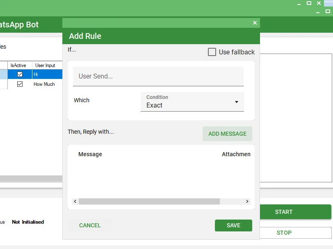This screenshot has height=249, width=333.
Task: Open the Condition dropdown
Action: pyautogui.click(x=192, y=102)
